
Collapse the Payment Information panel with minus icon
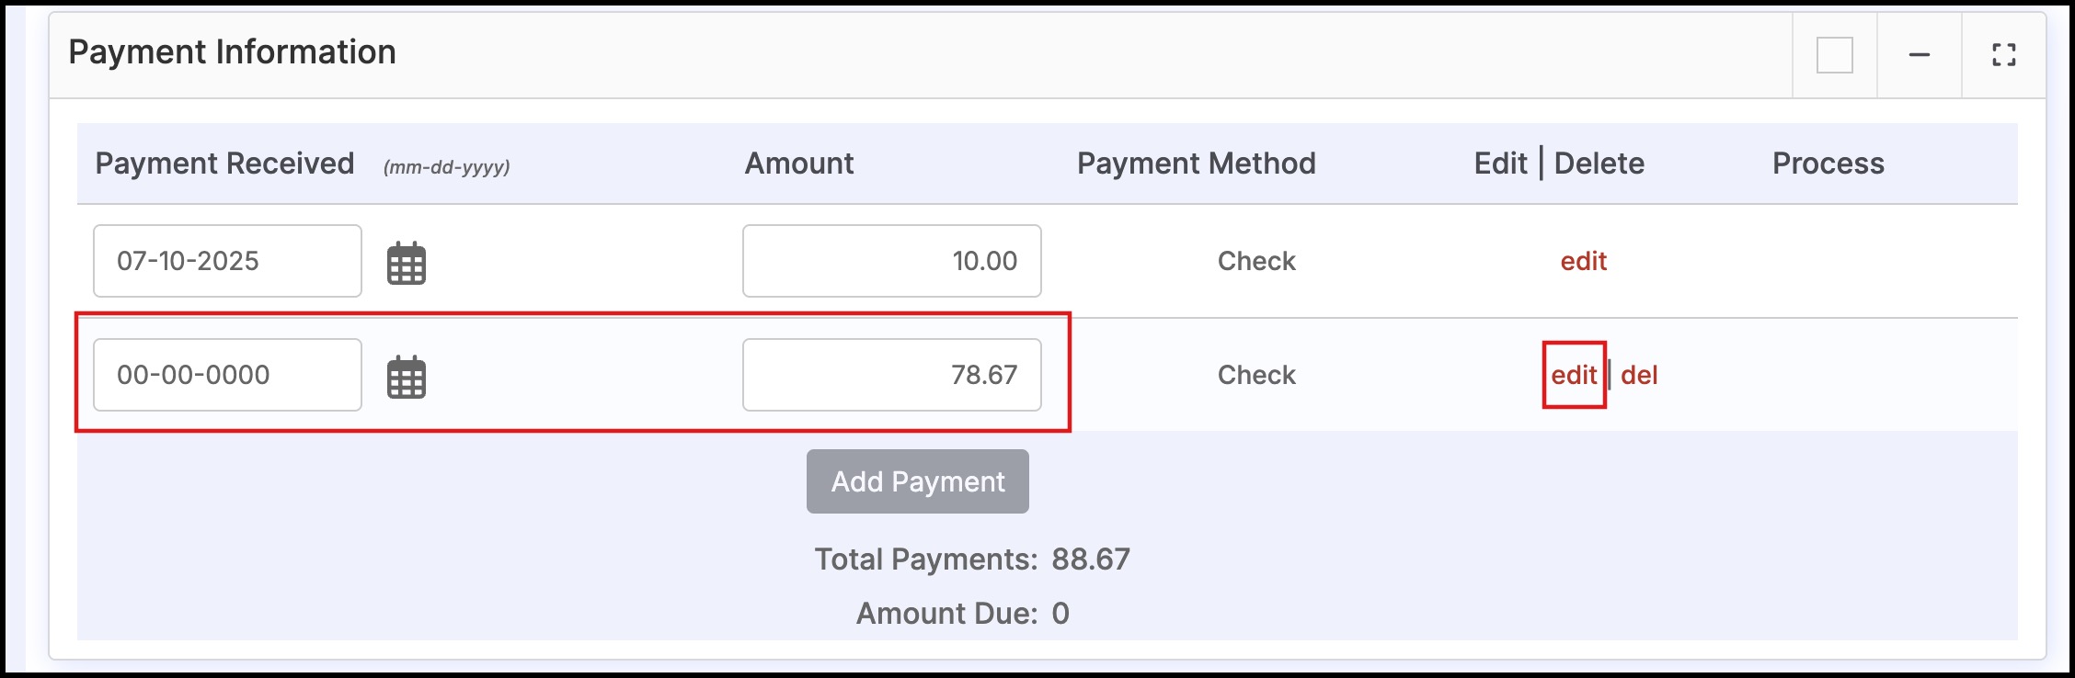[1919, 55]
